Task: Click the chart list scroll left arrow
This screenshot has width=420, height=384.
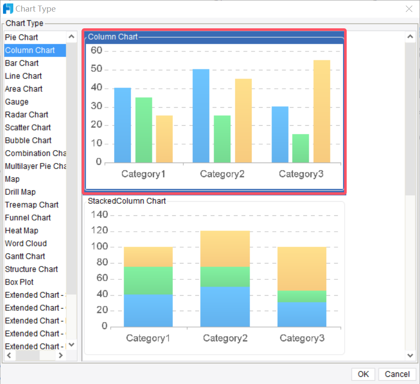Action: (9, 356)
